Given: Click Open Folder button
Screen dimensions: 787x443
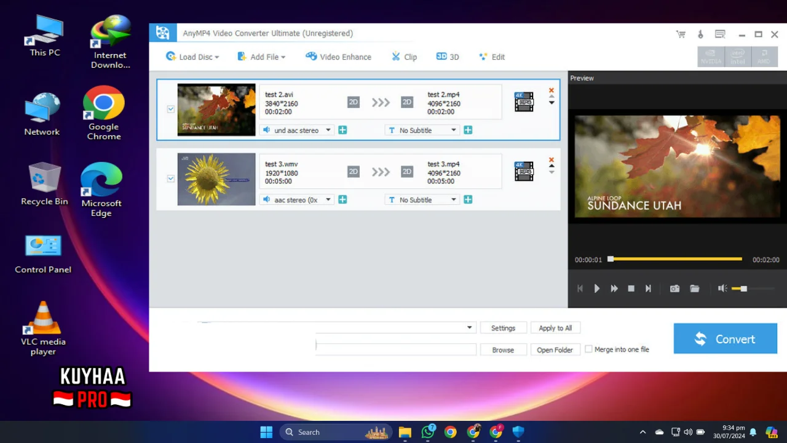Looking at the screenshot, I should tap(555, 349).
